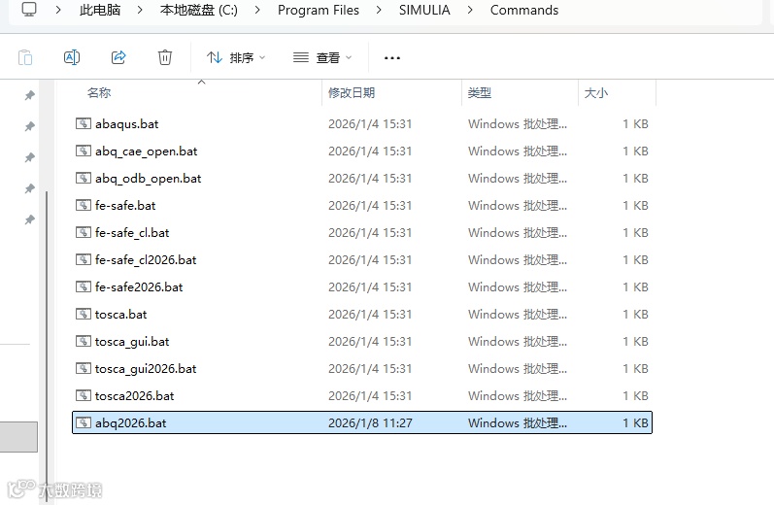This screenshot has height=505, width=774.
Task: Select the abq2026.bat file icon
Action: click(x=83, y=422)
